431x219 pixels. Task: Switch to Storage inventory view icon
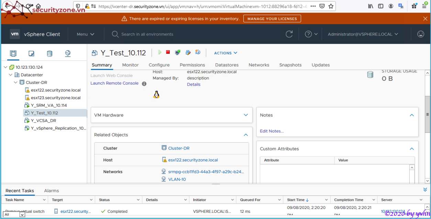[49, 53]
